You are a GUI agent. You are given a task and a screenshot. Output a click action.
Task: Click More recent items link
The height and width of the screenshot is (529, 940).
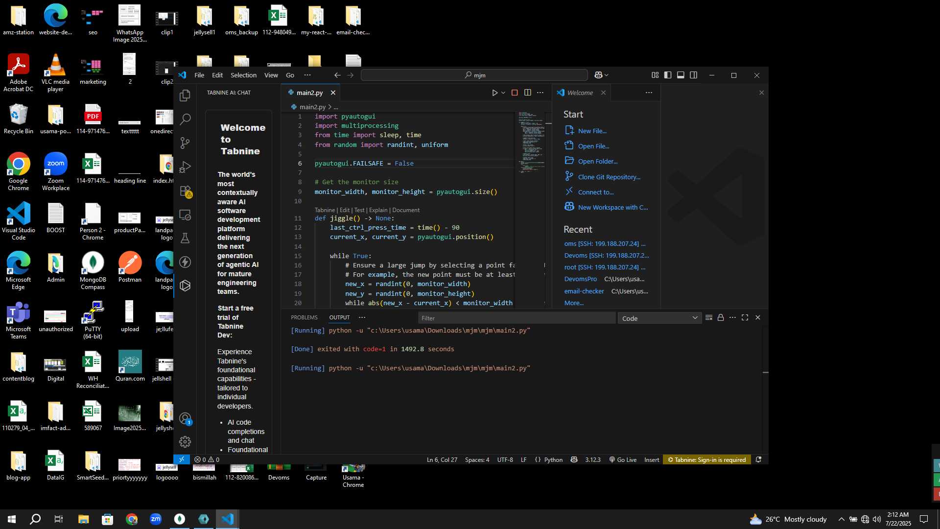(574, 303)
